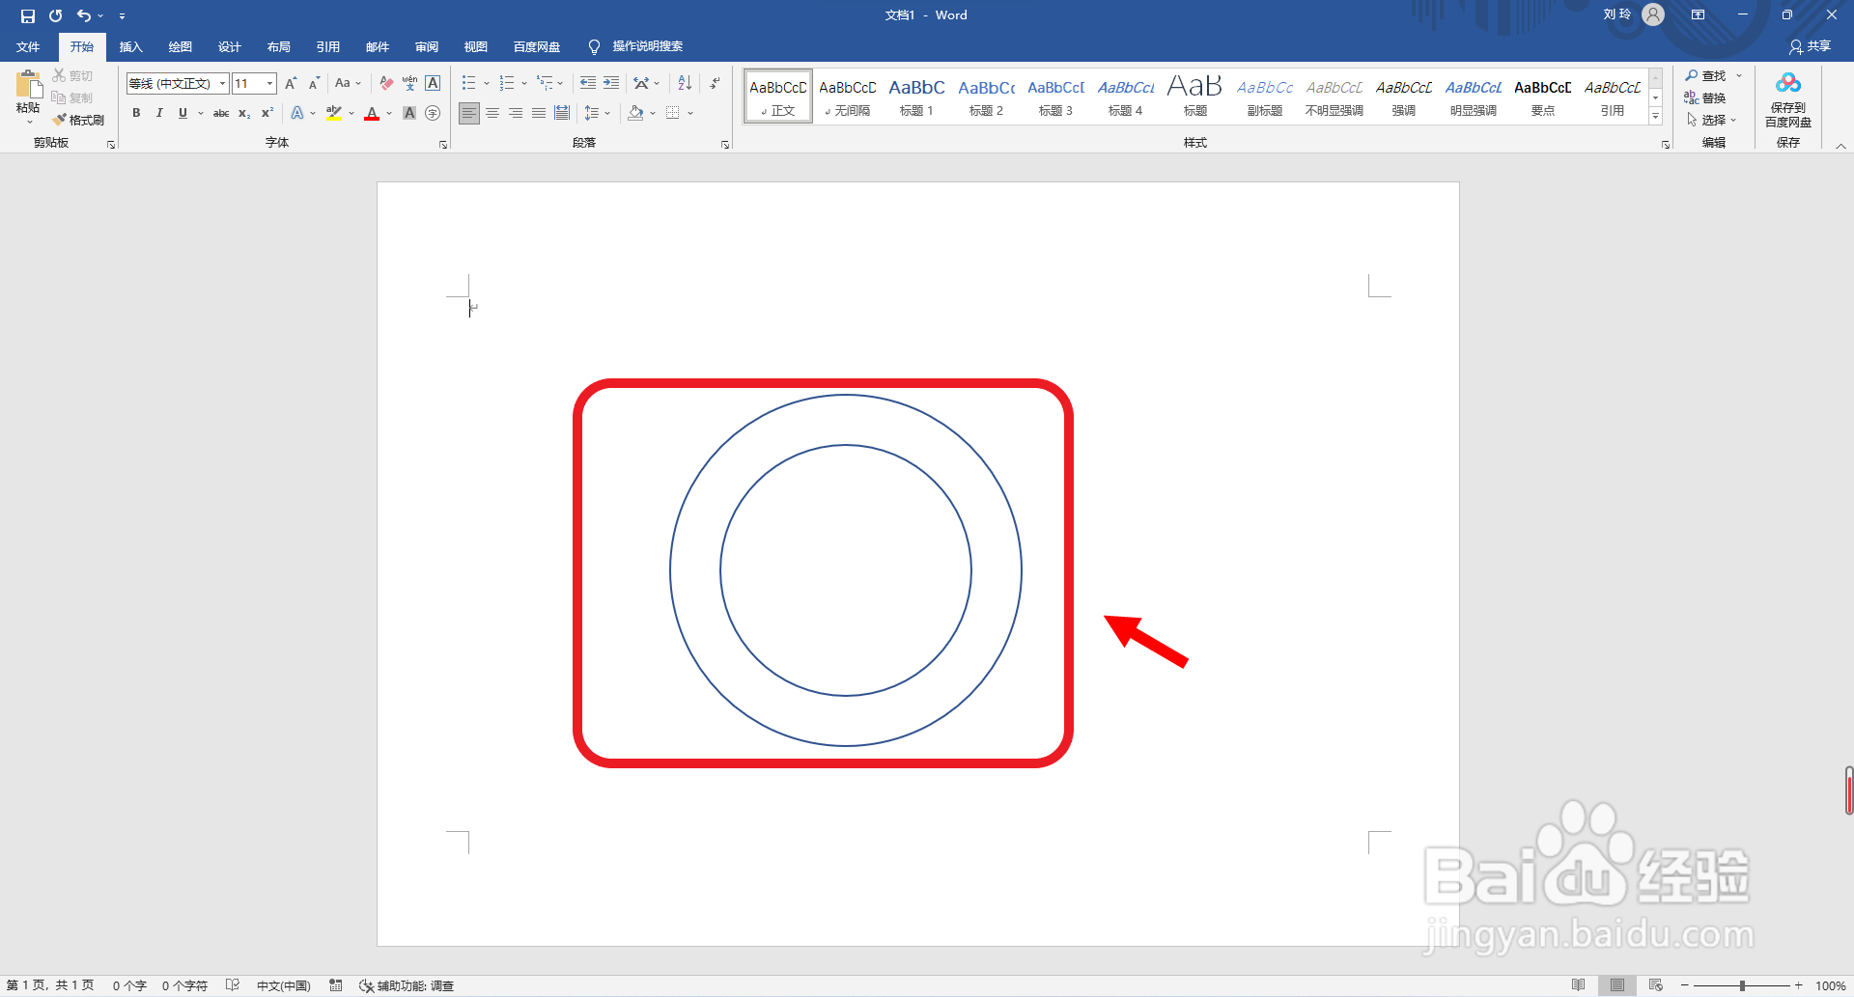Image resolution: width=1854 pixels, height=997 pixels.
Task: Expand the Styles gallery more arrow
Action: point(1655,117)
